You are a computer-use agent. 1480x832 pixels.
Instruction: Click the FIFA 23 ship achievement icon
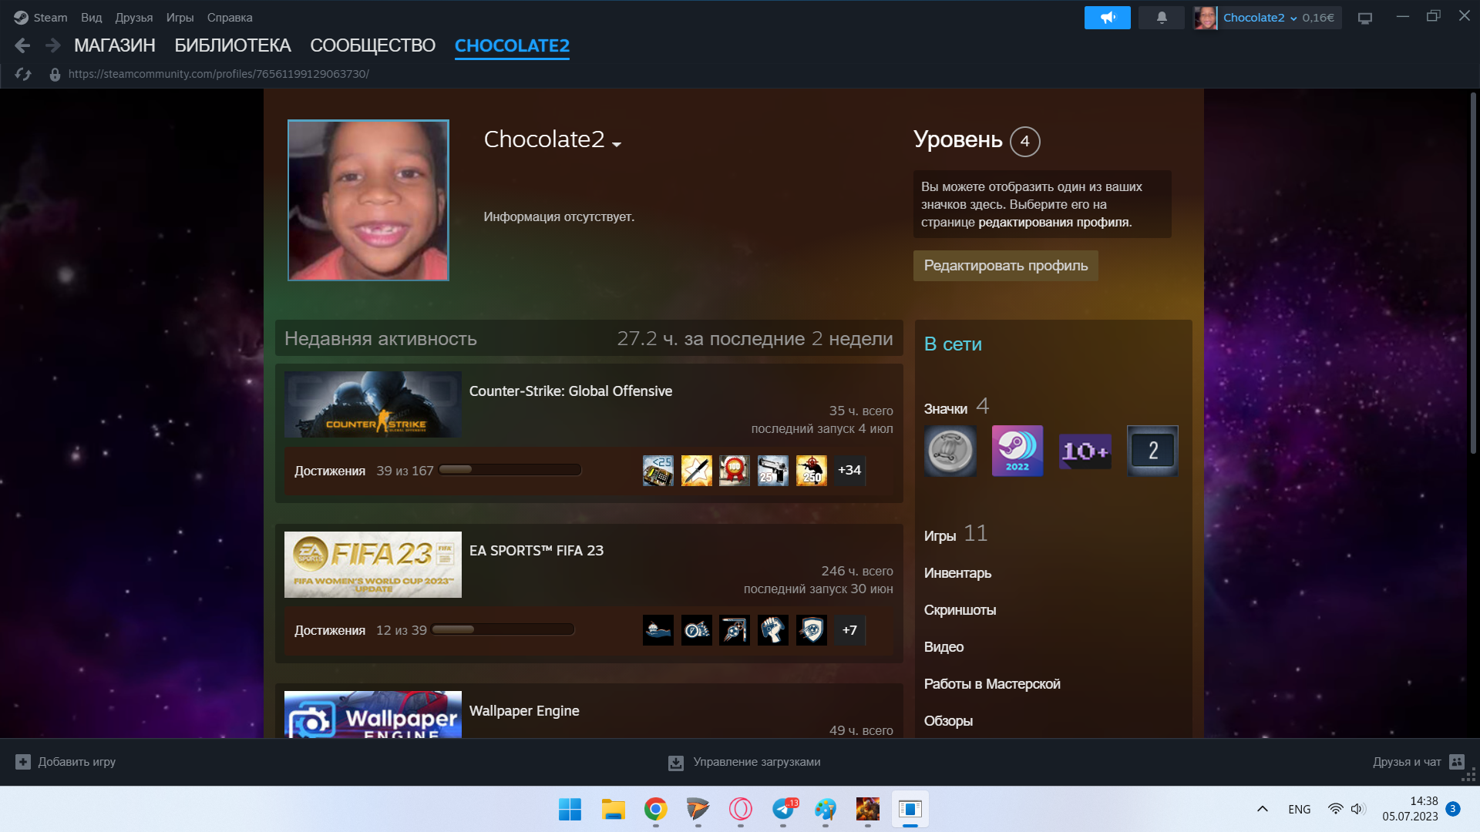(658, 630)
